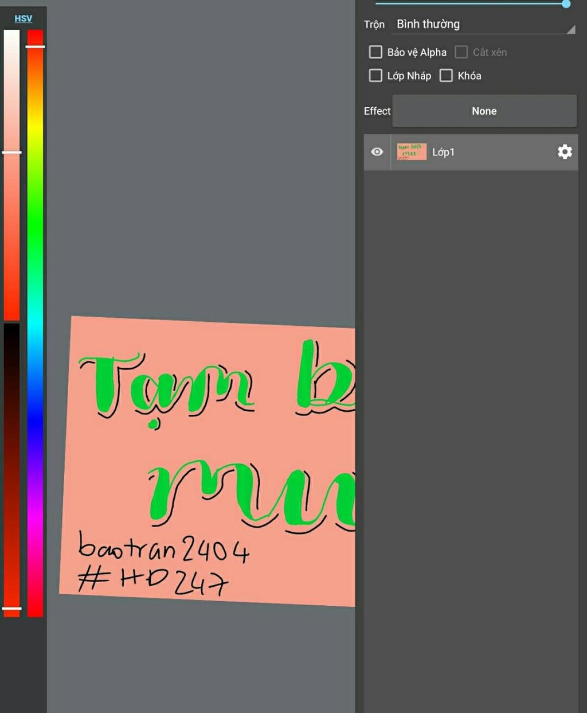Hide layer Lớp1 with the eye icon
The image size is (587, 713).
377,152
